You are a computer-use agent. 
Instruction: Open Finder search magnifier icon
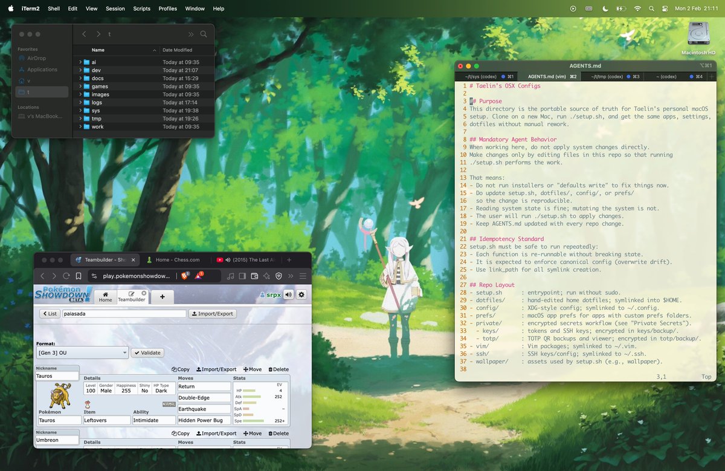coord(204,34)
